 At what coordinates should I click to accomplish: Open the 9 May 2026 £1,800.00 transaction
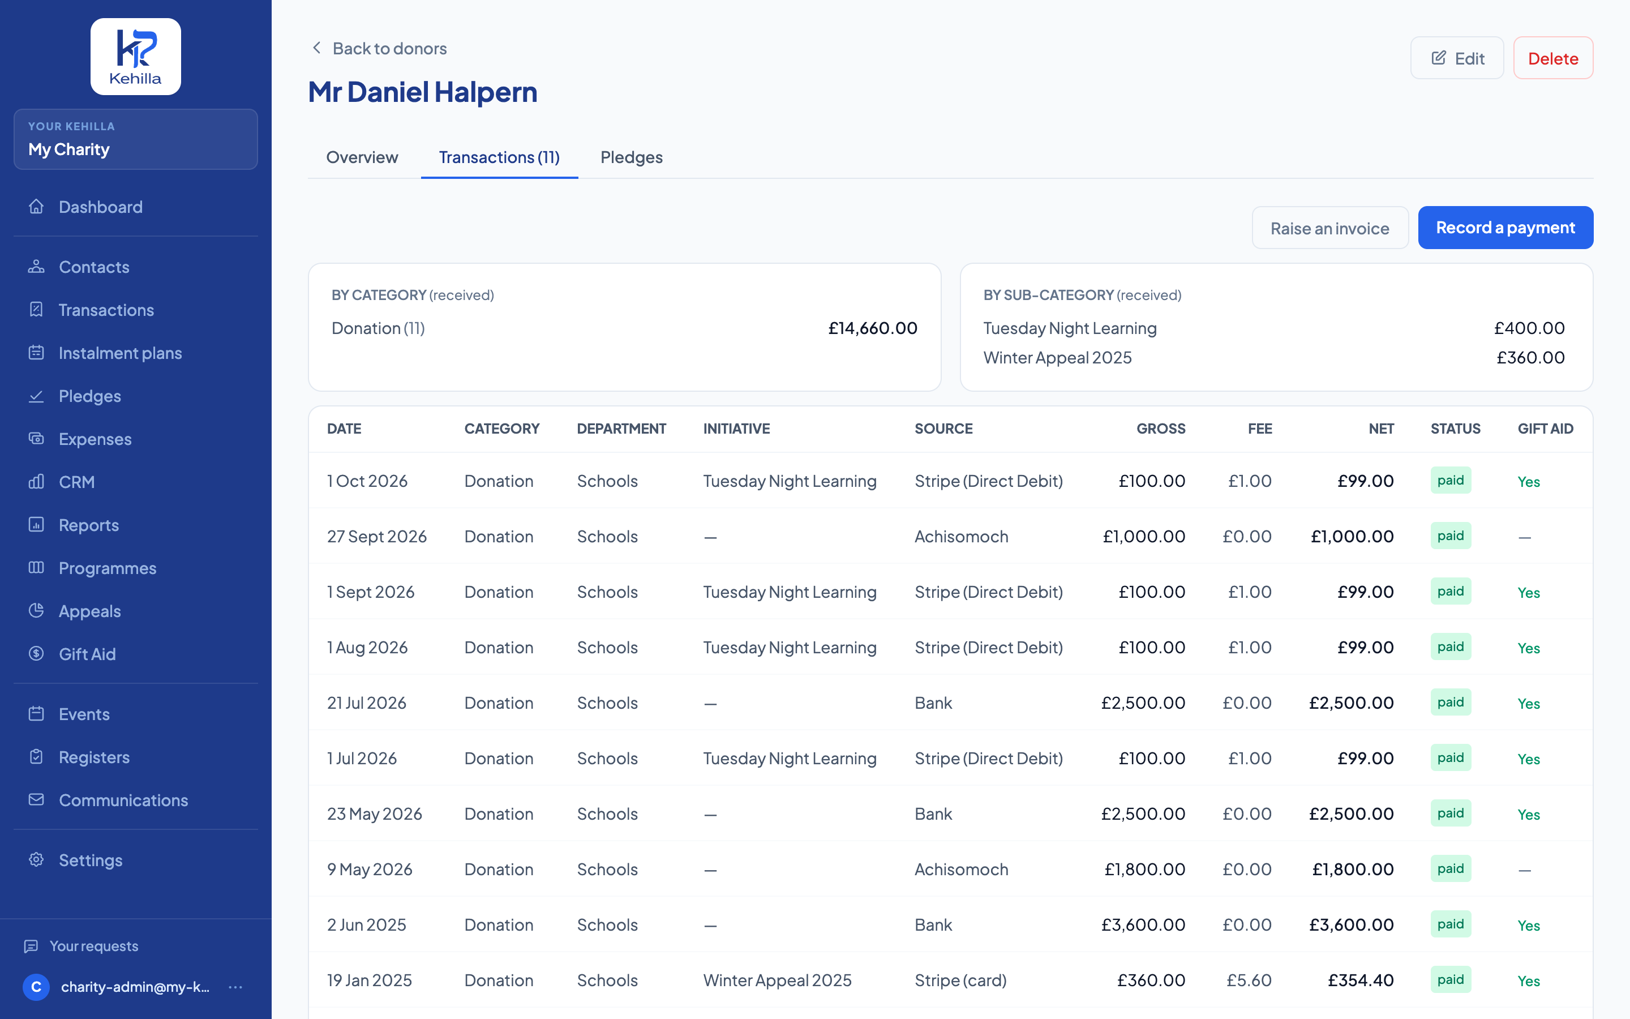(x=950, y=870)
